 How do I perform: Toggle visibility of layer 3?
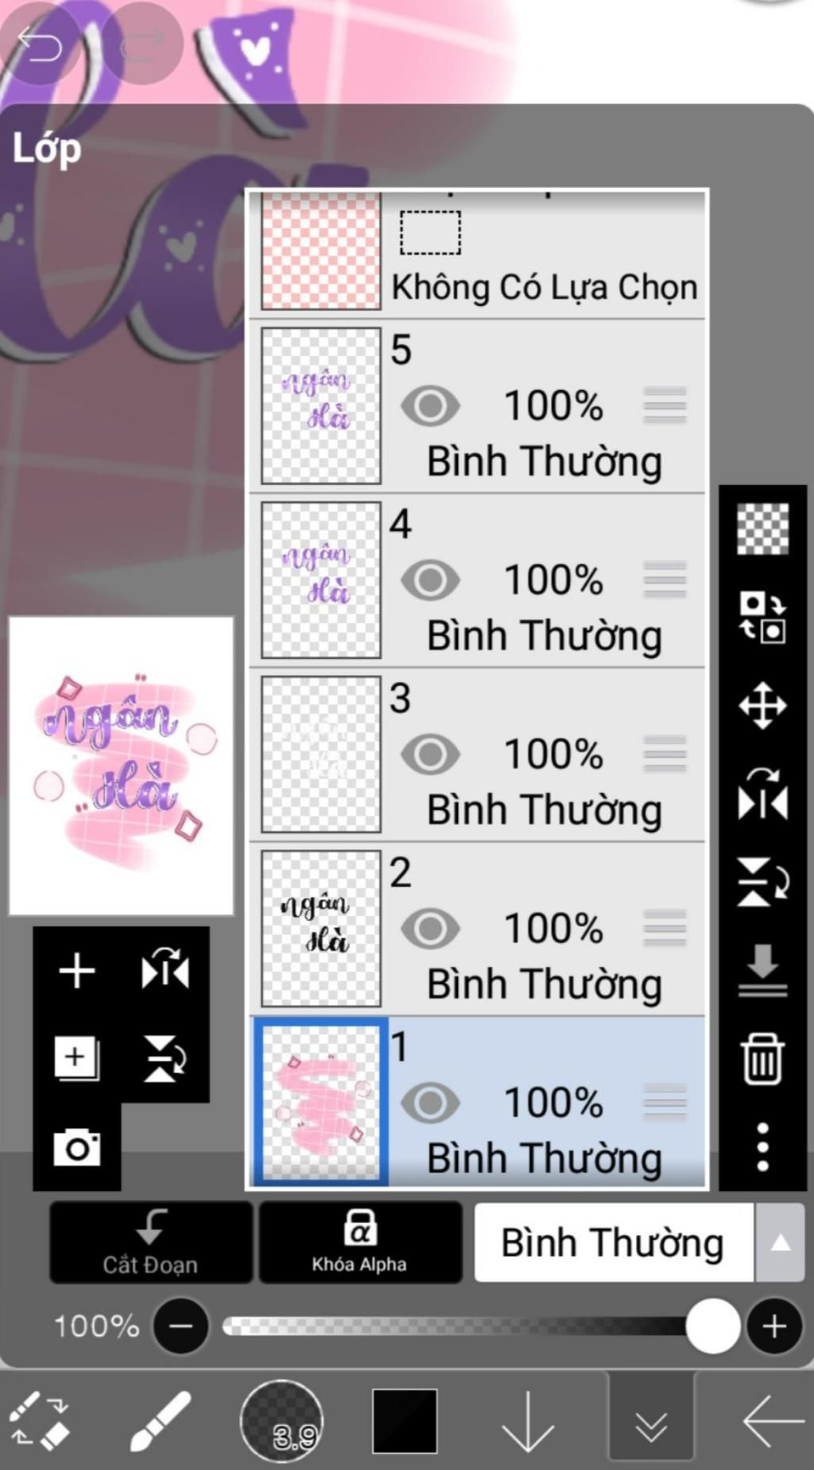(430, 754)
